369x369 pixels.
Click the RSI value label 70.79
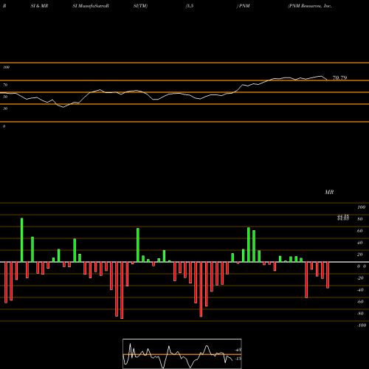pos(339,77)
